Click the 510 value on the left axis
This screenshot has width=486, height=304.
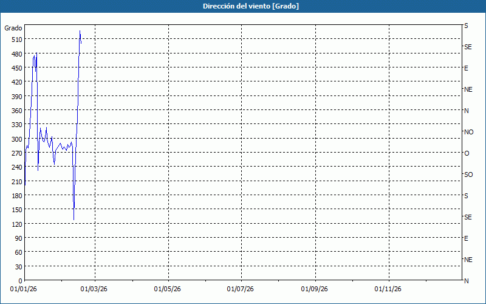click(x=16, y=40)
